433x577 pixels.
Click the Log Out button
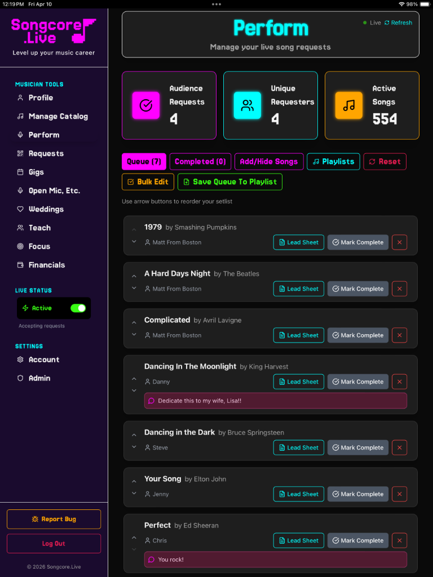pos(54,544)
